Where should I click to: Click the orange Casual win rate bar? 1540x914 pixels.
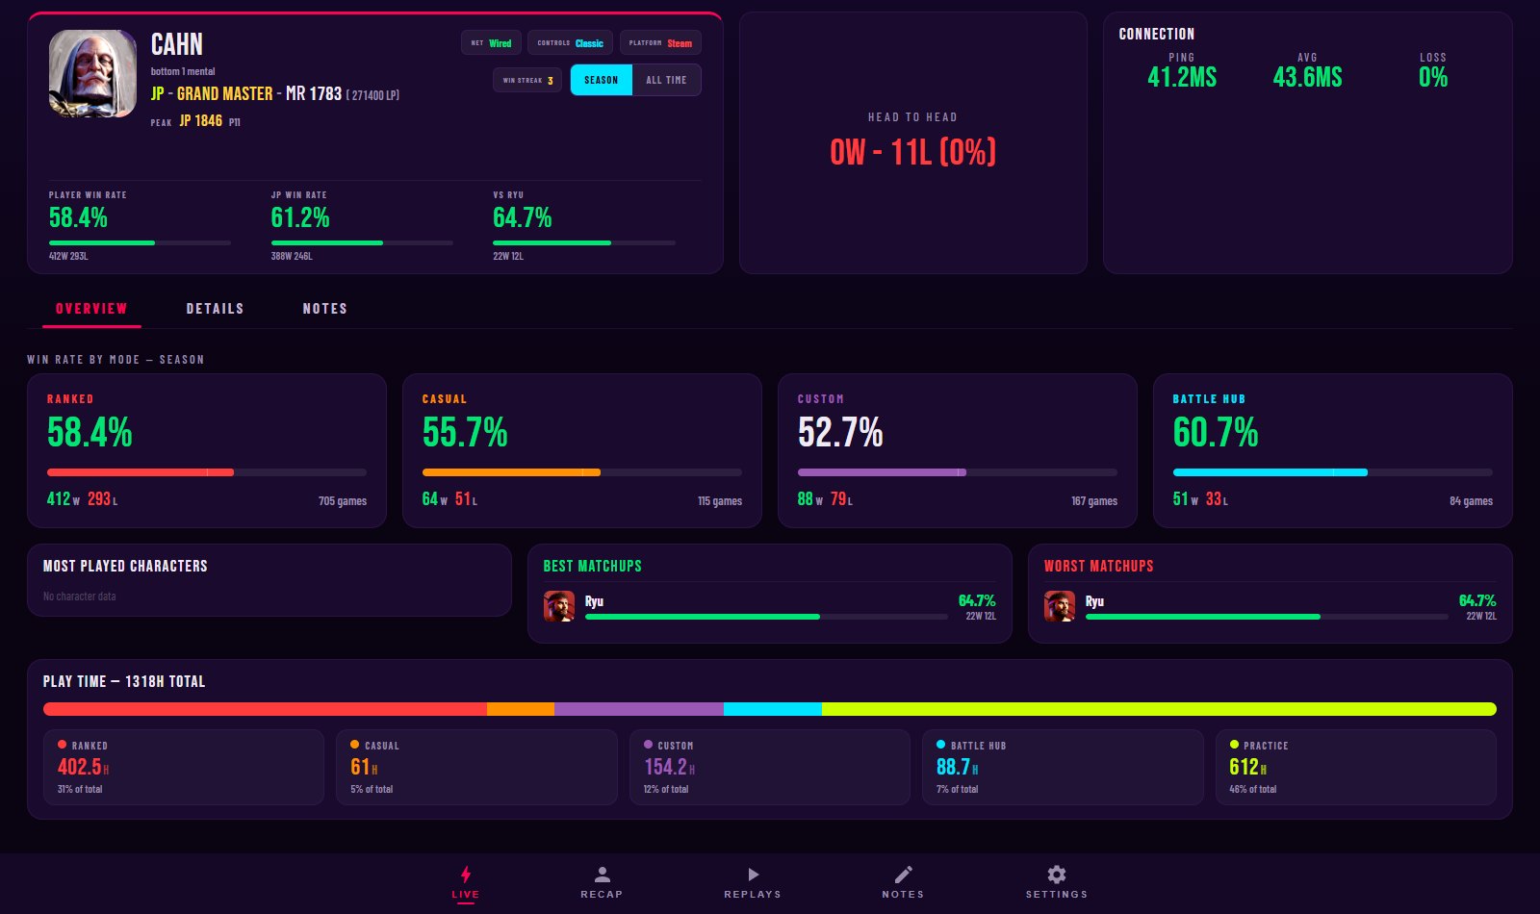[511, 472]
